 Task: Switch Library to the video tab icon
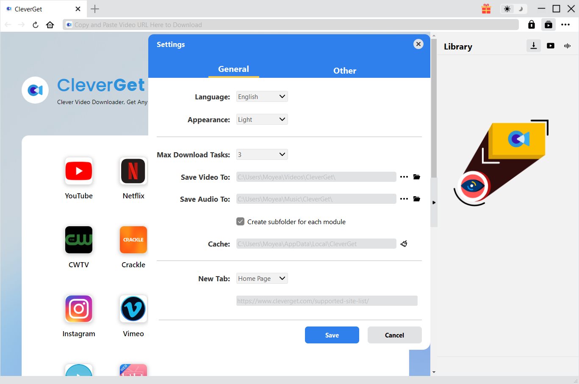[550, 46]
